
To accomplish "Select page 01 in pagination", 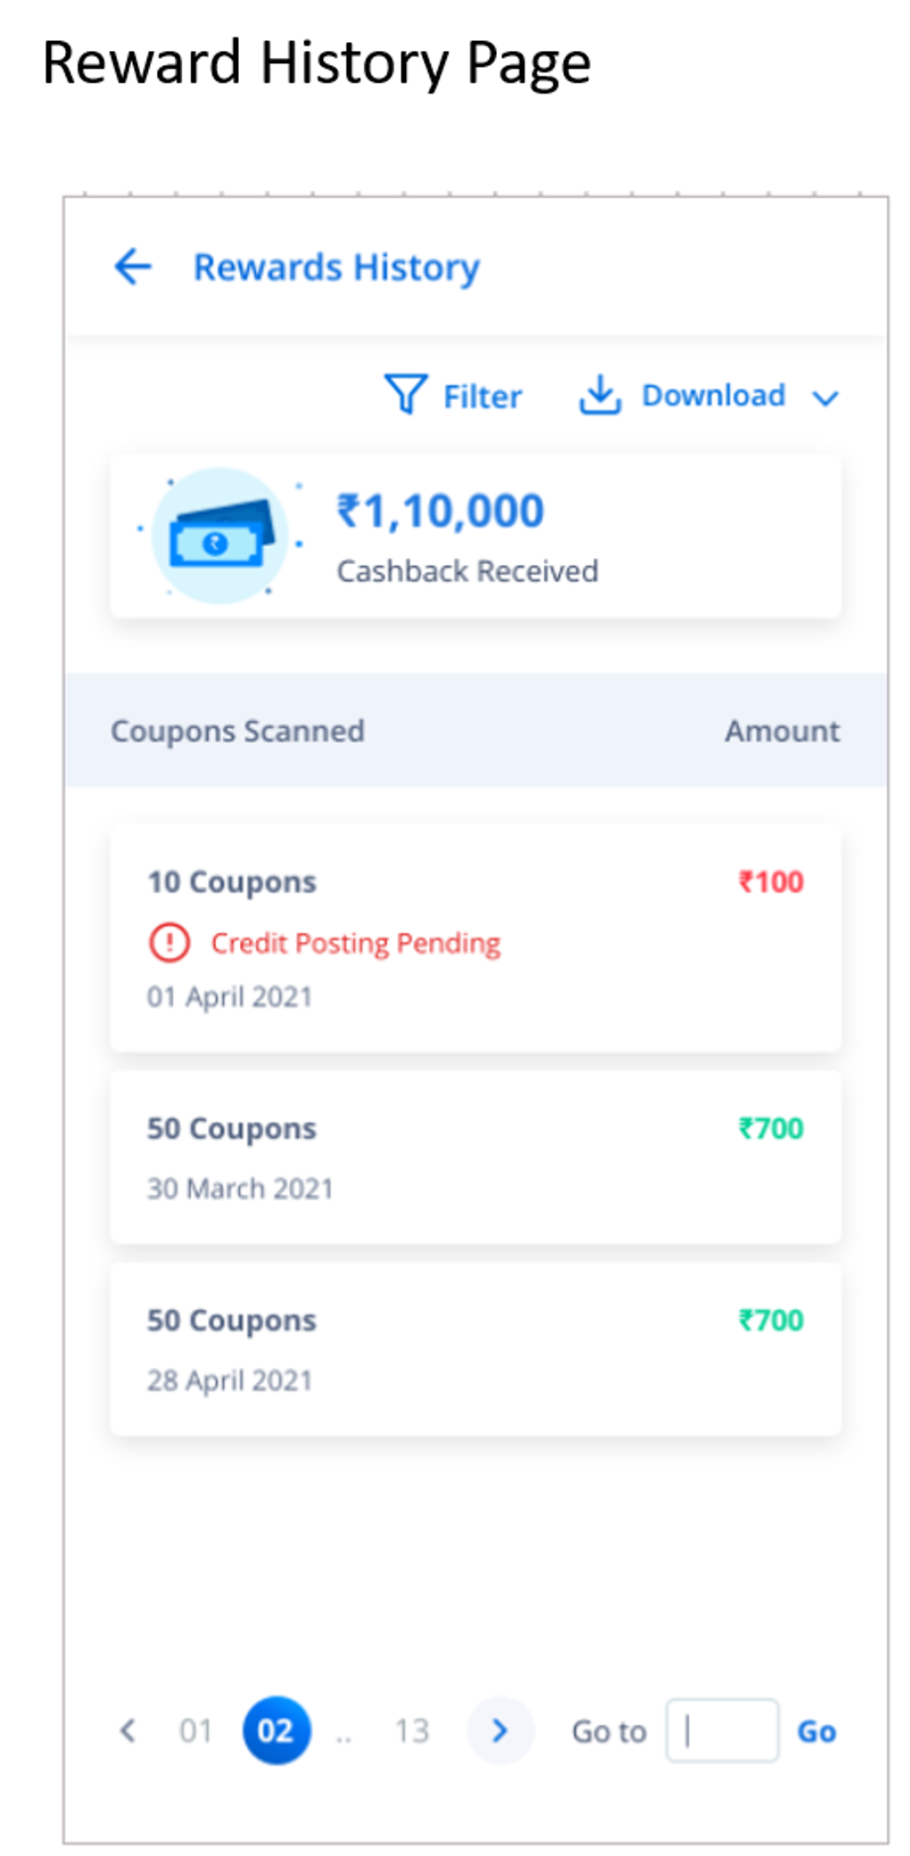I will click(195, 1729).
